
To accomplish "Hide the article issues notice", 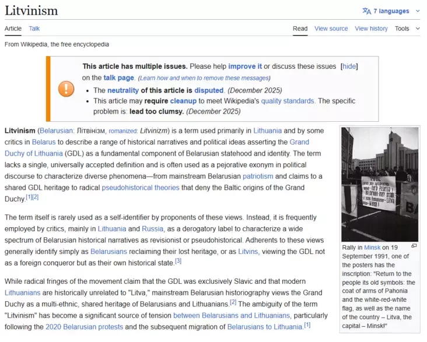I will [349, 66].
